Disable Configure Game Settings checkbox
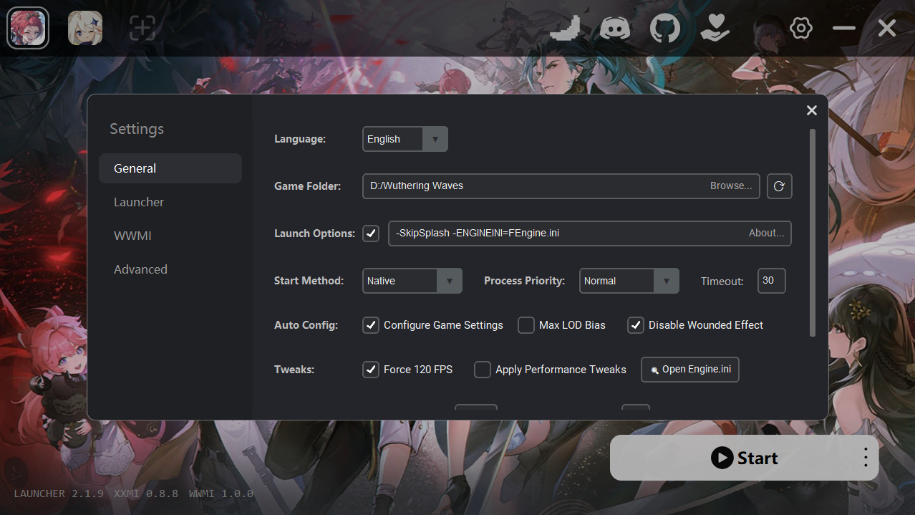Viewport: 915px width, 515px height. click(x=371, y=325)
